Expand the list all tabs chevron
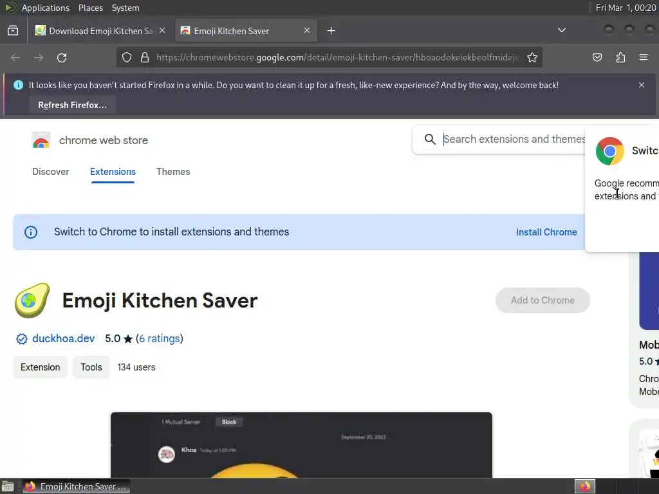 coord(561,30)
